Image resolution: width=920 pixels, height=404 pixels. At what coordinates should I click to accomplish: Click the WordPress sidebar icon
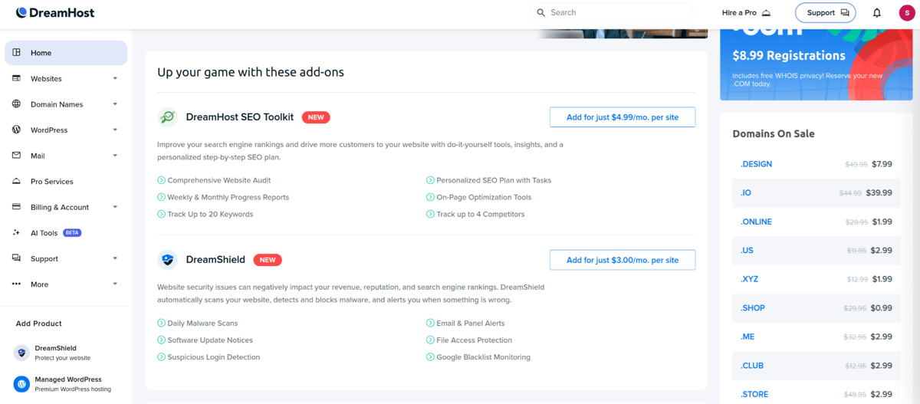pos(16,130)
